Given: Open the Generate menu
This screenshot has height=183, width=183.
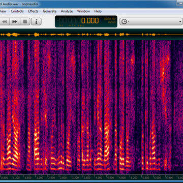Looking at the screenshot, I should coord(49,11).
